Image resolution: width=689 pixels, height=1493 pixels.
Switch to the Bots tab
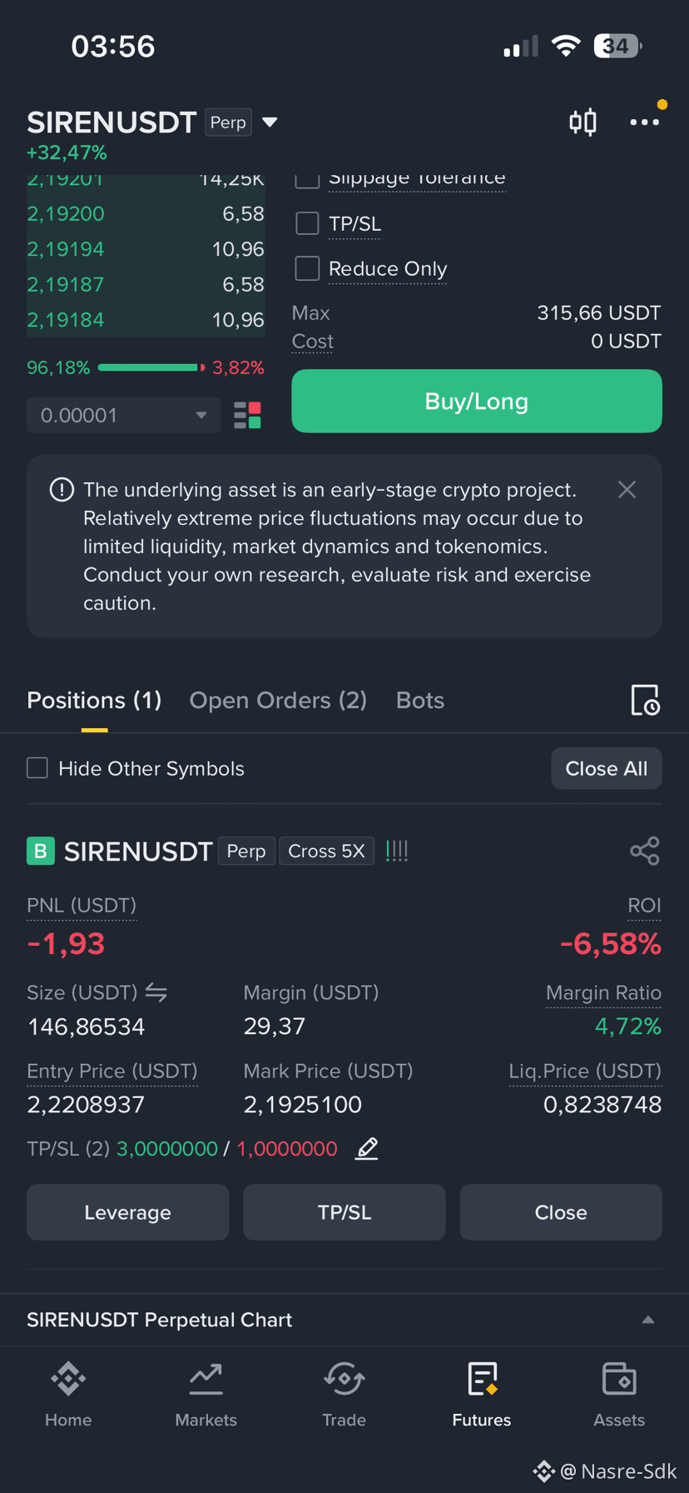pos(420,700)
